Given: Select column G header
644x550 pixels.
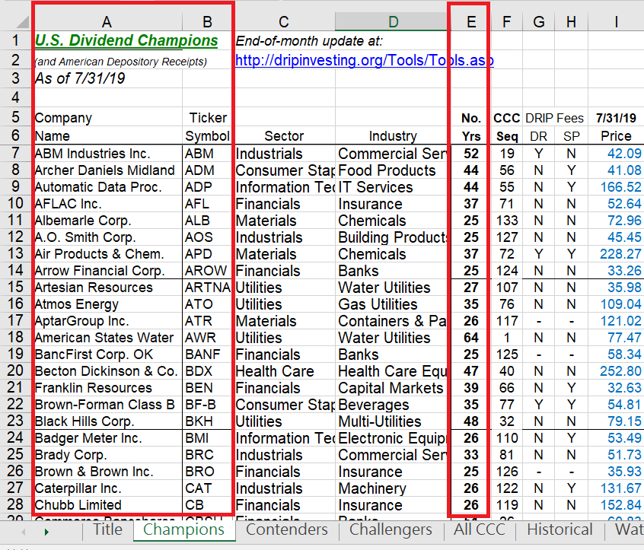Looking at the screenshot, I should [x=539, y=22].
